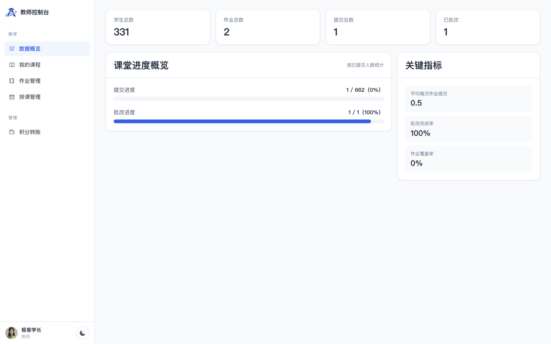Click the 批改完成率 value 100%

[x=420, y=133]
